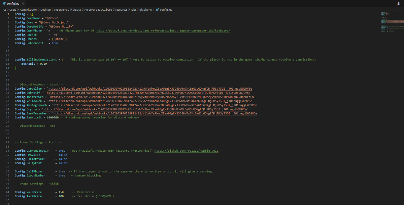Click the Lua icon in the breadcrumb
This screenshot has width=404, height=205.
(157, 10)
